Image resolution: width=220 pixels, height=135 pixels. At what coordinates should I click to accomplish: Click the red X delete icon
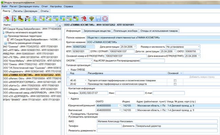[105, 19]
